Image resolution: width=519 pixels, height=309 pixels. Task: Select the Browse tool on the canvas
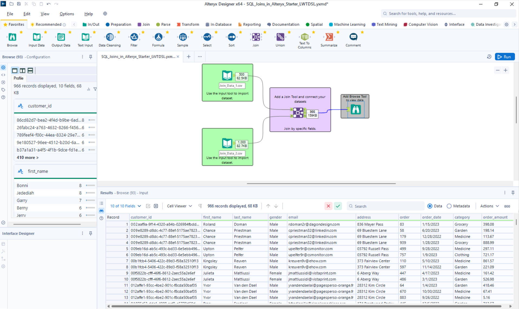pos(355,110)
